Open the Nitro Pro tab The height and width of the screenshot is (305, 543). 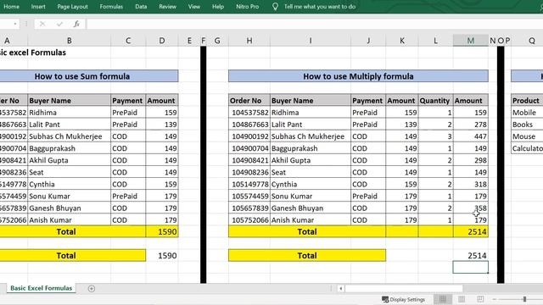point(247,7)
